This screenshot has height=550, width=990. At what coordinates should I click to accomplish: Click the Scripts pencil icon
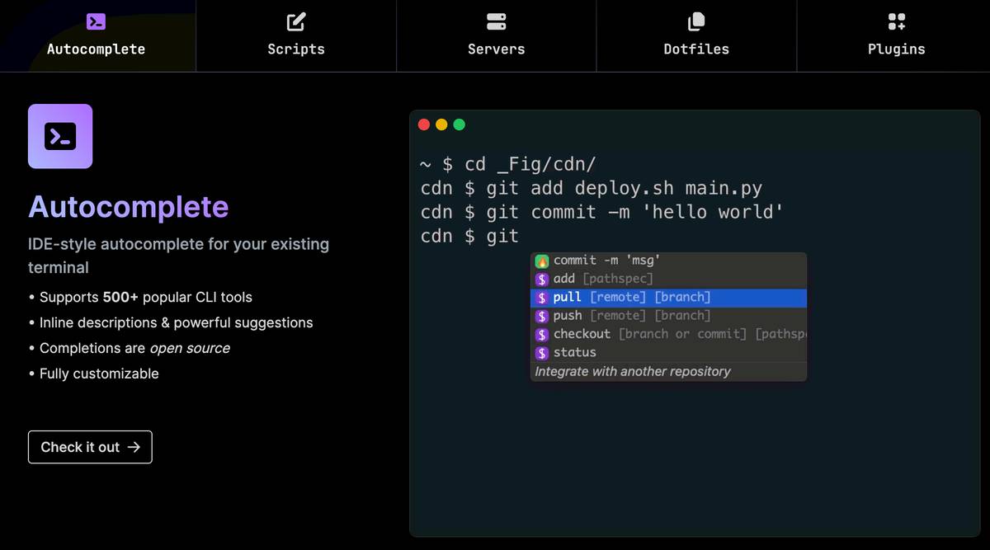pos(296,21)
